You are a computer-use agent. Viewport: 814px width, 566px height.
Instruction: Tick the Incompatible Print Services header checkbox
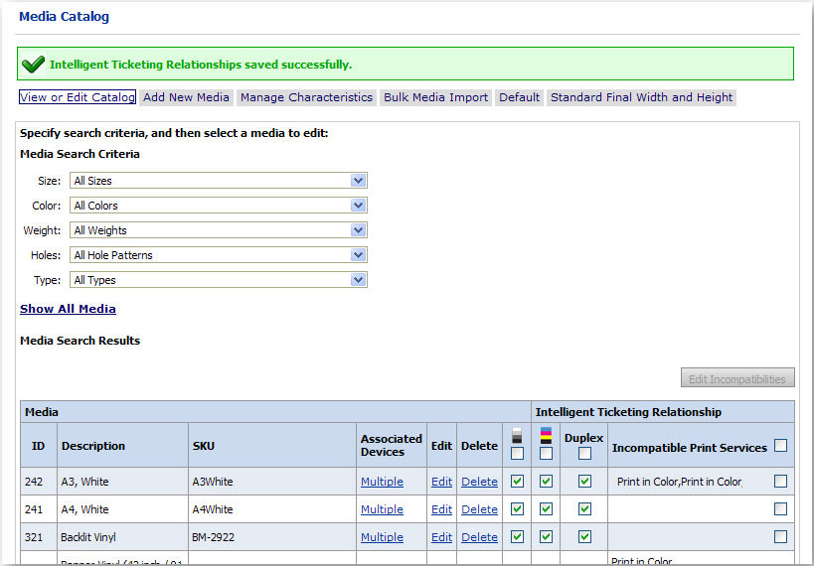tap(780, 446)
